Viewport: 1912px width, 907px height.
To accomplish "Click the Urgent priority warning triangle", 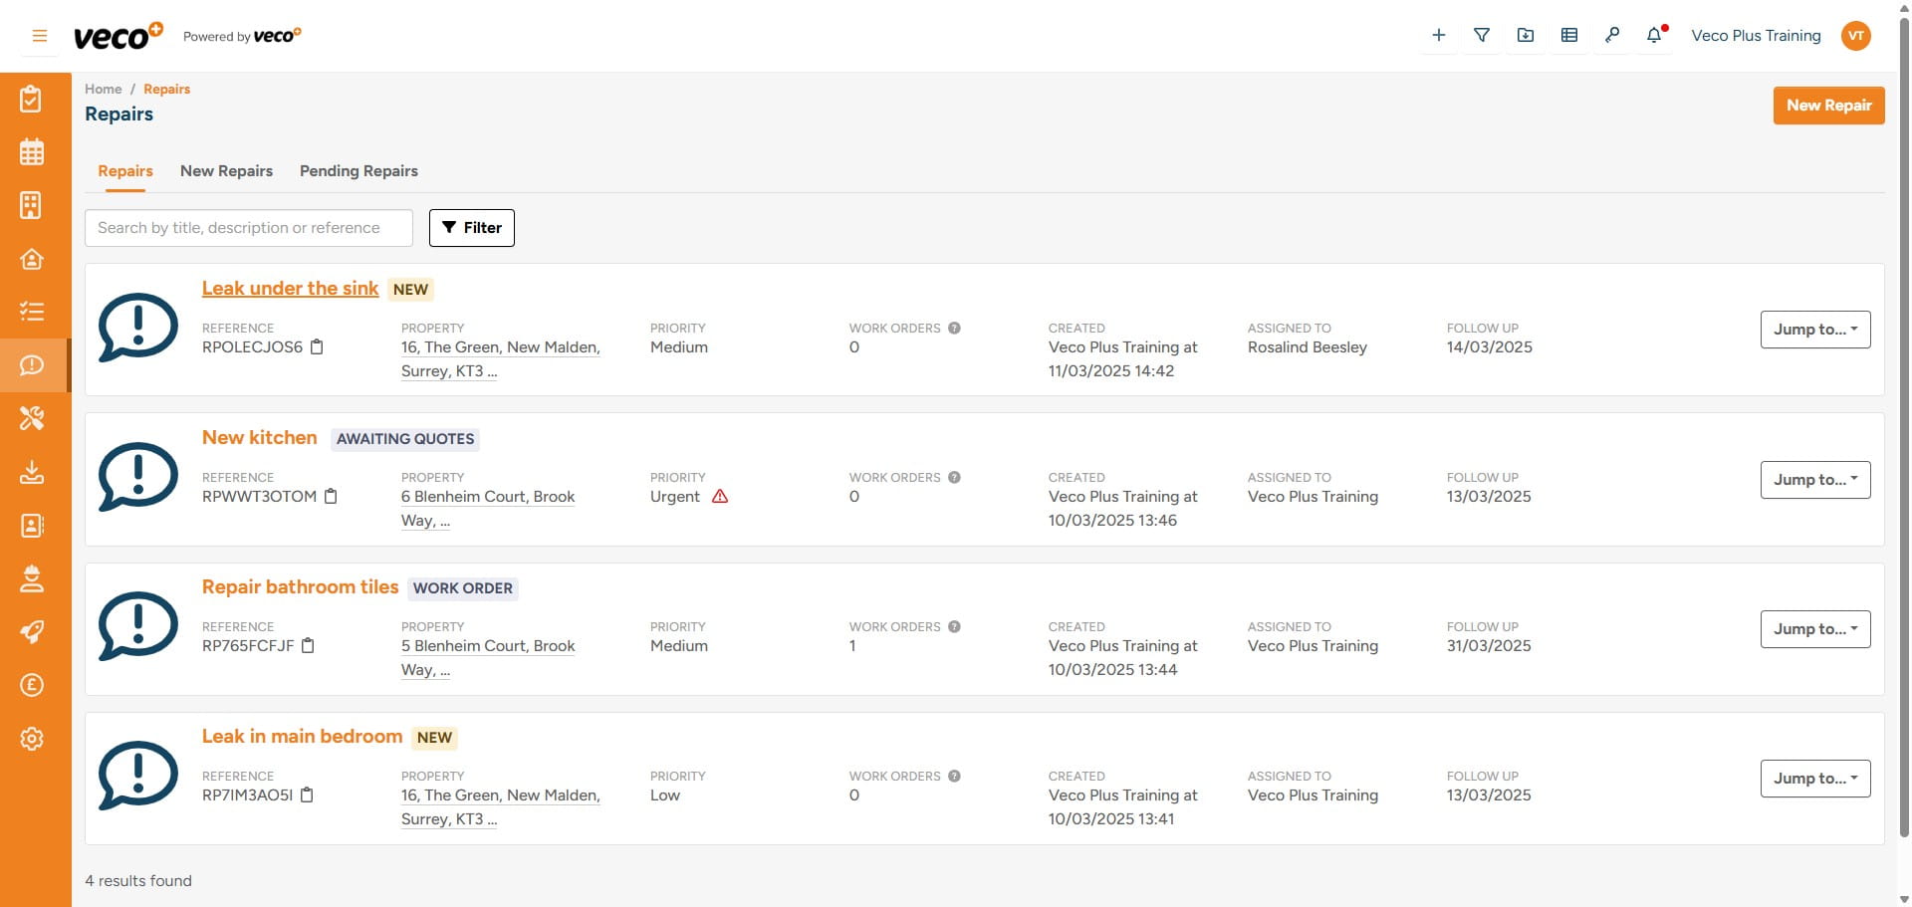I will coord(721,496).
